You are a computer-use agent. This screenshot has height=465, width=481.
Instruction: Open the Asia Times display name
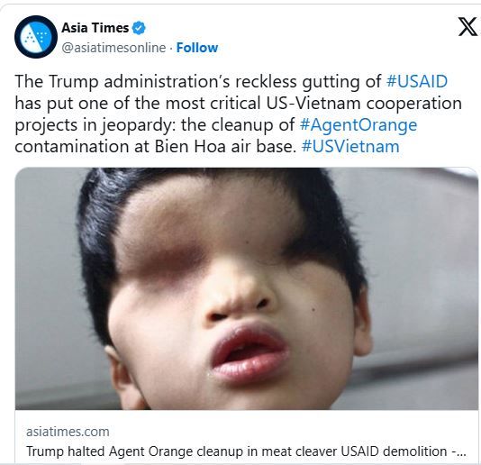click(x=95, y=28)
